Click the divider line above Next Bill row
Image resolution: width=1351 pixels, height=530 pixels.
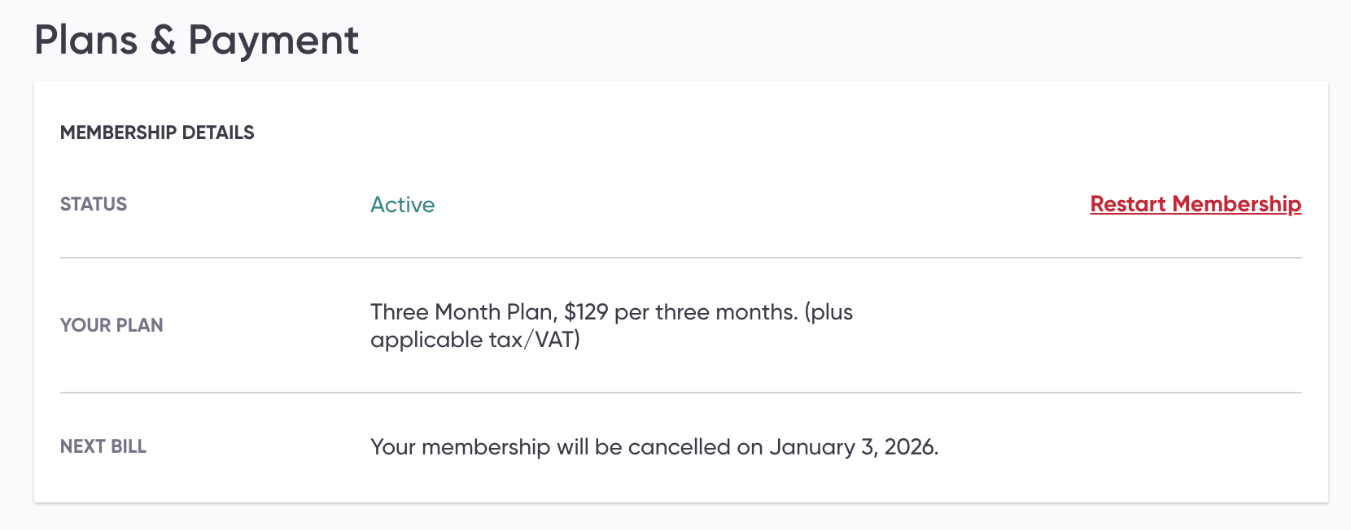[x=680, y=393]
